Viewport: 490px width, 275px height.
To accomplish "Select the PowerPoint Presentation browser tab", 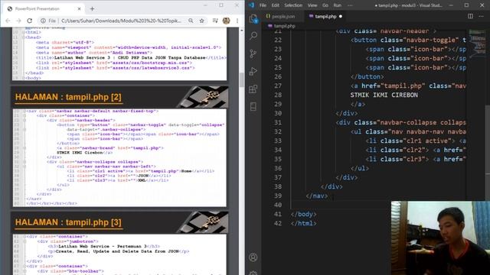I will (44, 8).
